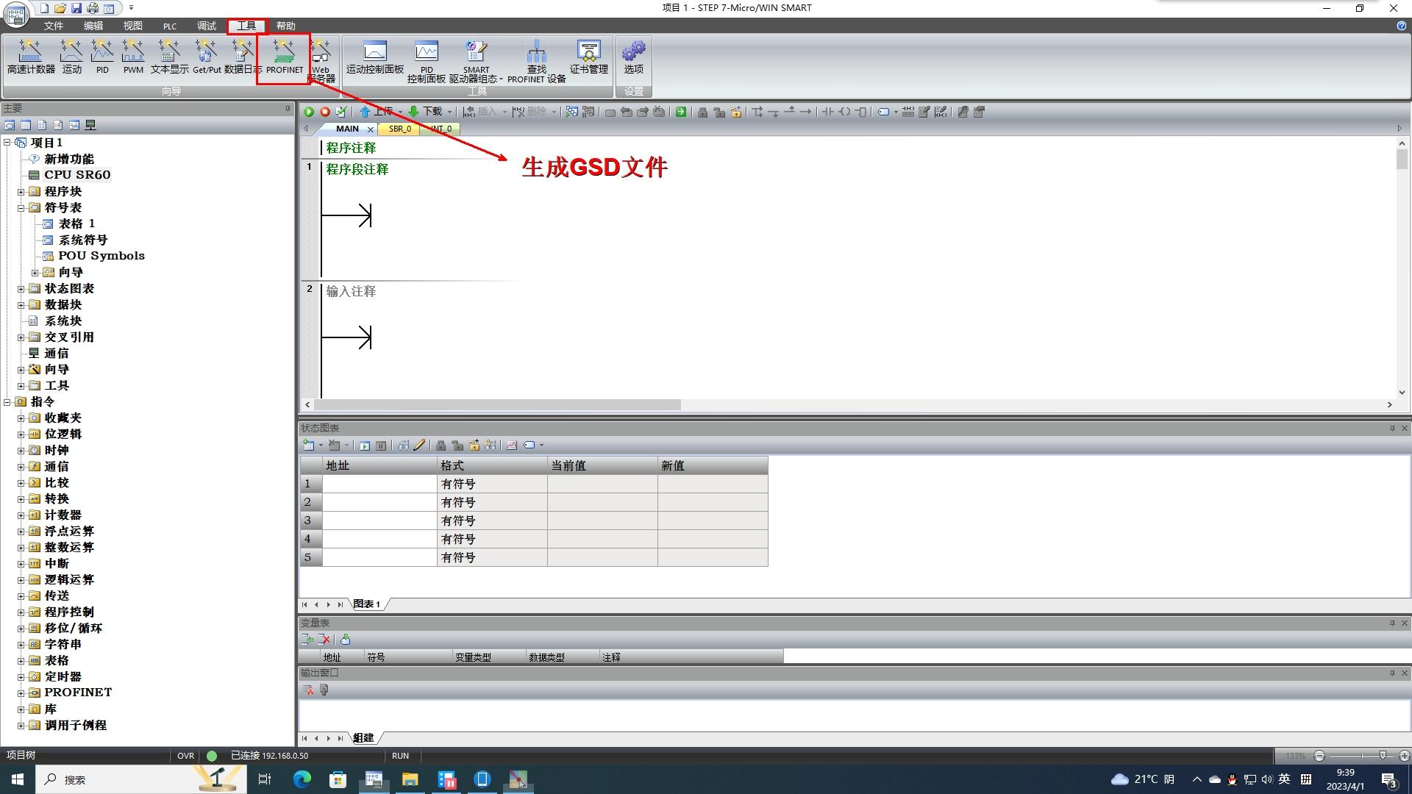
Task: Expand the 位逻辑 (Bit Logic) instruction folder
Action: pos(21,434)
